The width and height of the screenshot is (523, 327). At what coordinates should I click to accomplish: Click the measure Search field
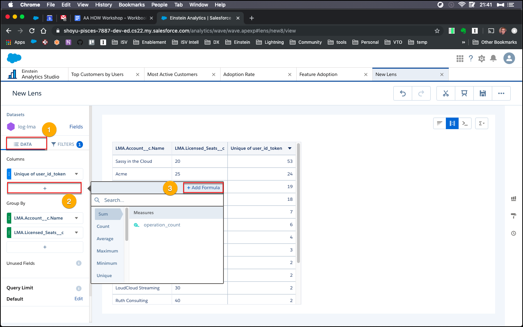[x=157, y=200]
